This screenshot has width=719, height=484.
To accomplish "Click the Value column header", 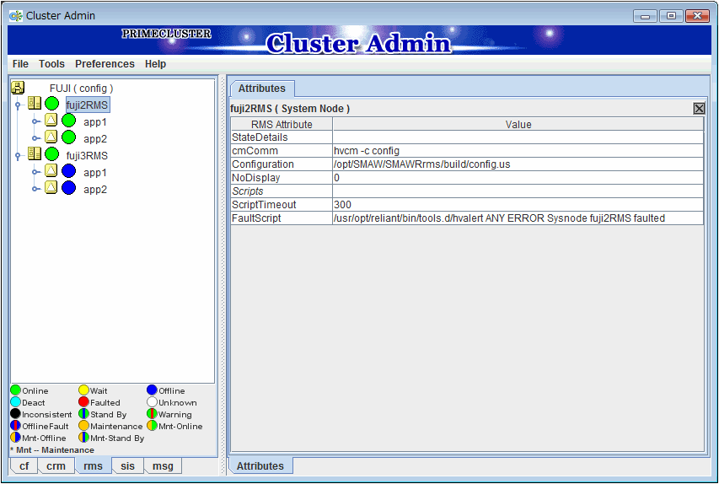I will (x=518, y=124).
